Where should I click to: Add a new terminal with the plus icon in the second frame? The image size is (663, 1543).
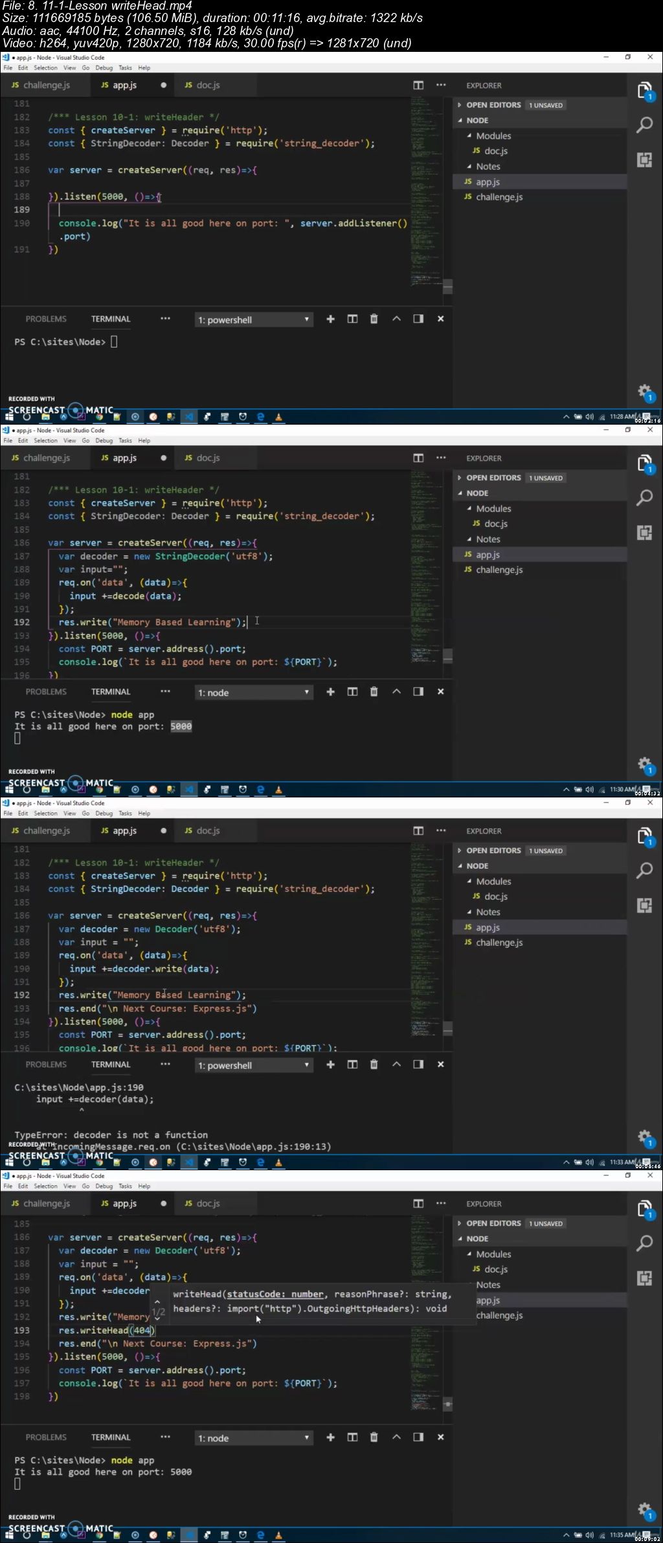click(330, 692)
